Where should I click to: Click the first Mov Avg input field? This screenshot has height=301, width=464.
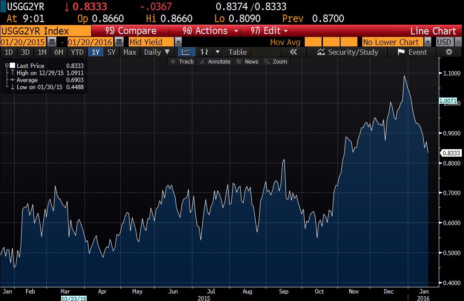pyautogui.click(x=313, y=42)
